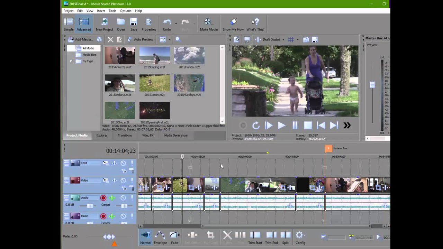
Task: Save preview snapshot to file
Action: pos(315,39)
